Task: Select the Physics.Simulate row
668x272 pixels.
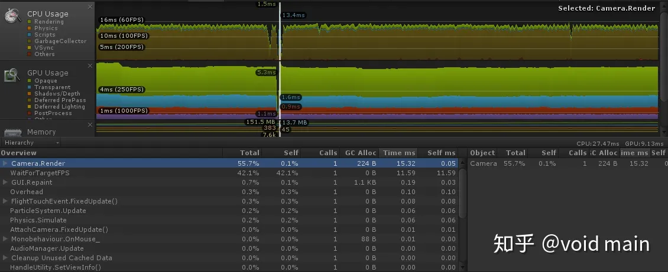Action: point(229,220)
